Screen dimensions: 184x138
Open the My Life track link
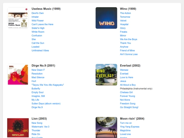[35, 100]
